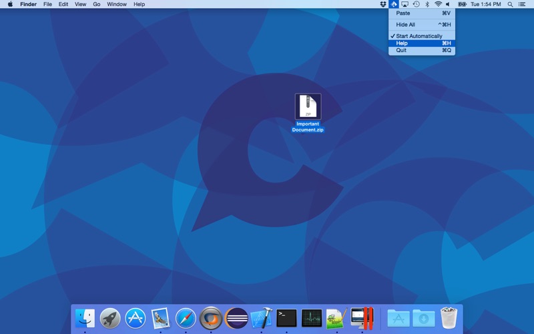Launch Safari from the Dock
534x334 pixels.
(186, 318)
